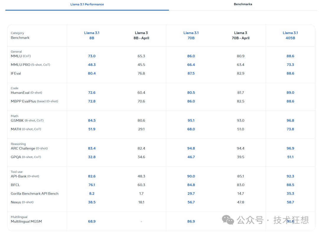Select the Llama 3 8B - April header

(x=141, y=35)
